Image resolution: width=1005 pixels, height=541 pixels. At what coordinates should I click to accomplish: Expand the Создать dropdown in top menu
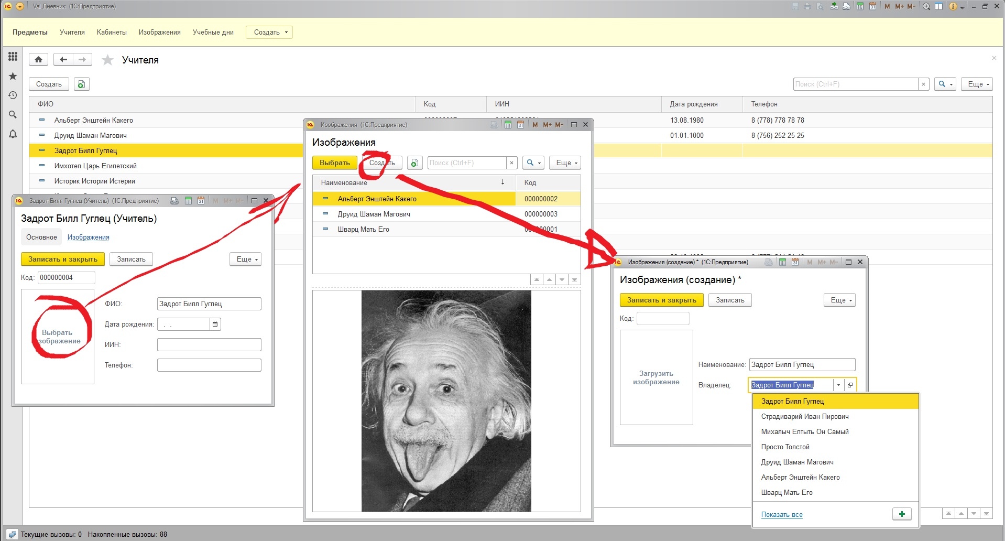[x=269, y=33]
